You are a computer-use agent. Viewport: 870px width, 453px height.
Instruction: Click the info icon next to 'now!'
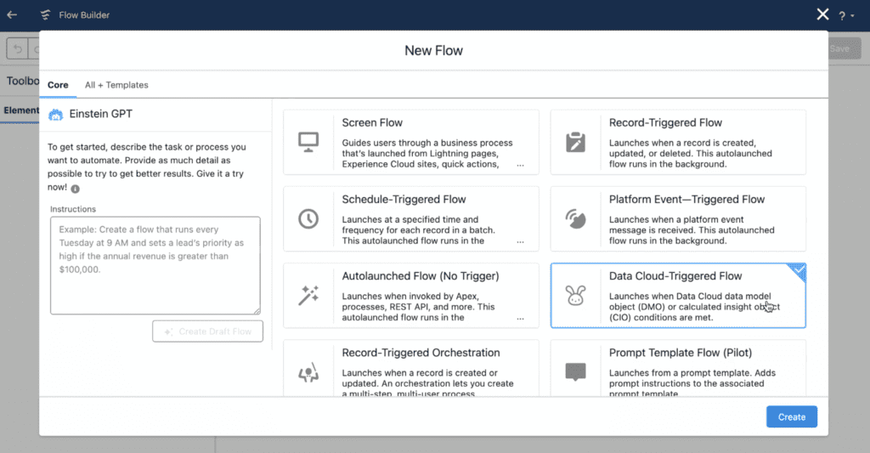(75, 189)
